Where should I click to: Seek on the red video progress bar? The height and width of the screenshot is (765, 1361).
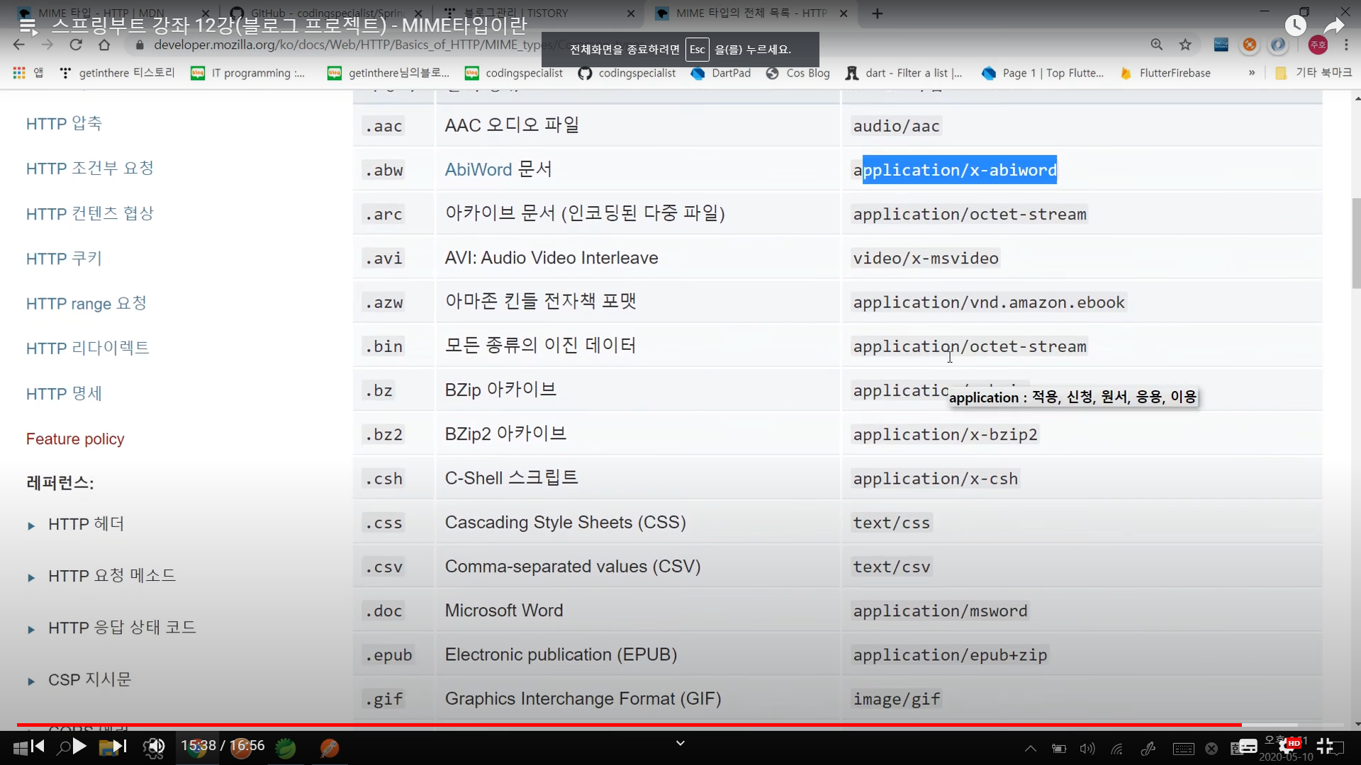[638, 725]
